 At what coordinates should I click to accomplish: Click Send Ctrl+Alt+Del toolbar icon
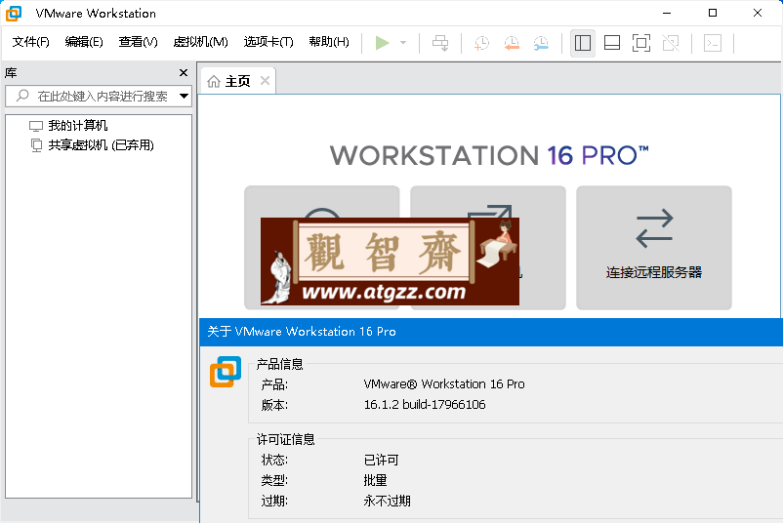(440, 43)
